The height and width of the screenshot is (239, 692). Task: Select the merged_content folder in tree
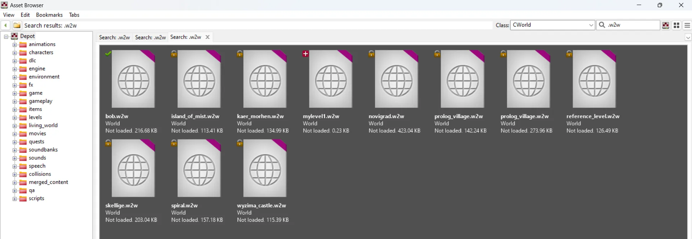click(48, 182)
